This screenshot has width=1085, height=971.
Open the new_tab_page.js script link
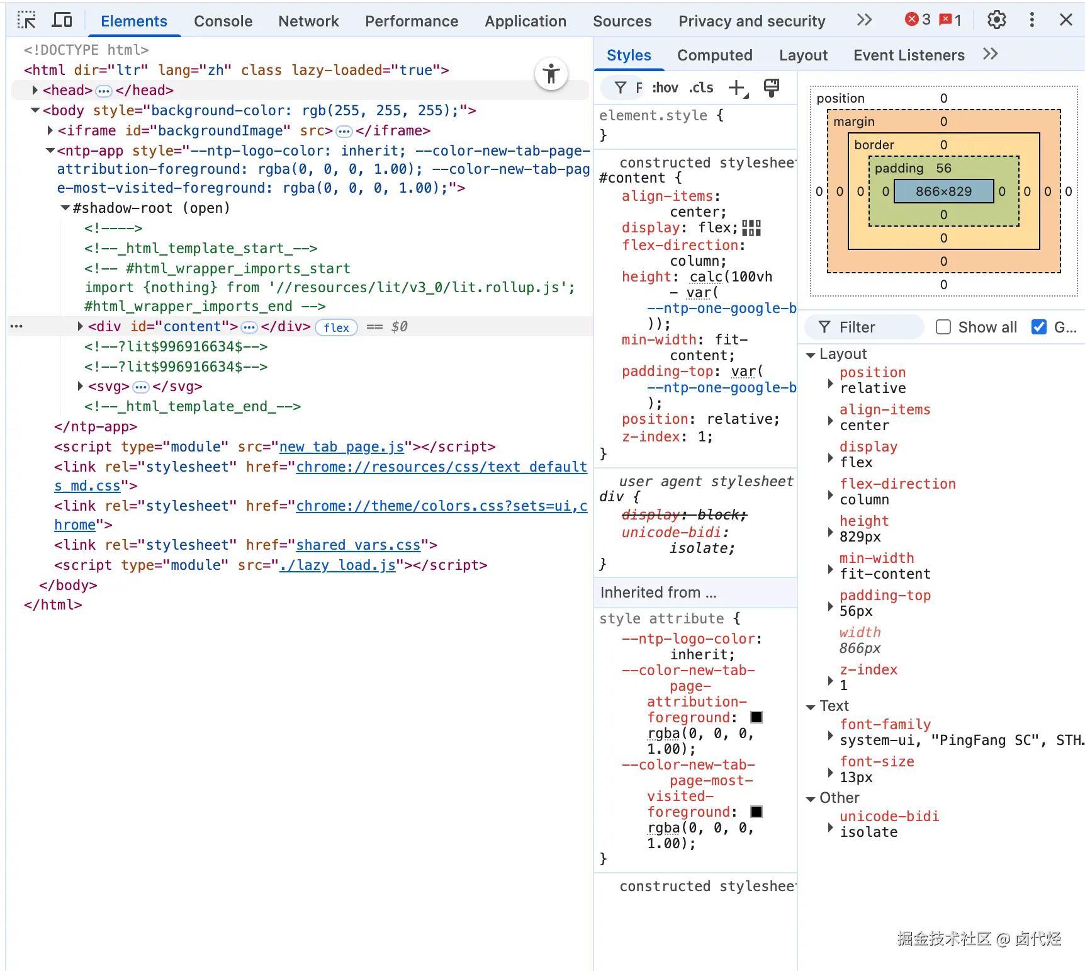coord(341,447)
